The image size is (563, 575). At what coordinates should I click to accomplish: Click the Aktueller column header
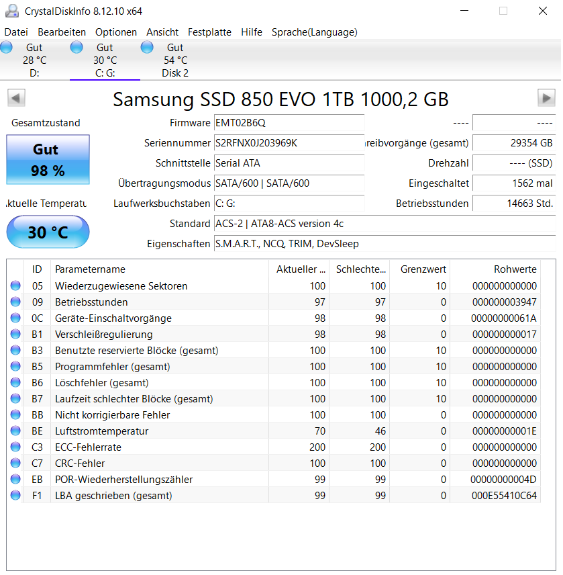click(x=299, y=269)
